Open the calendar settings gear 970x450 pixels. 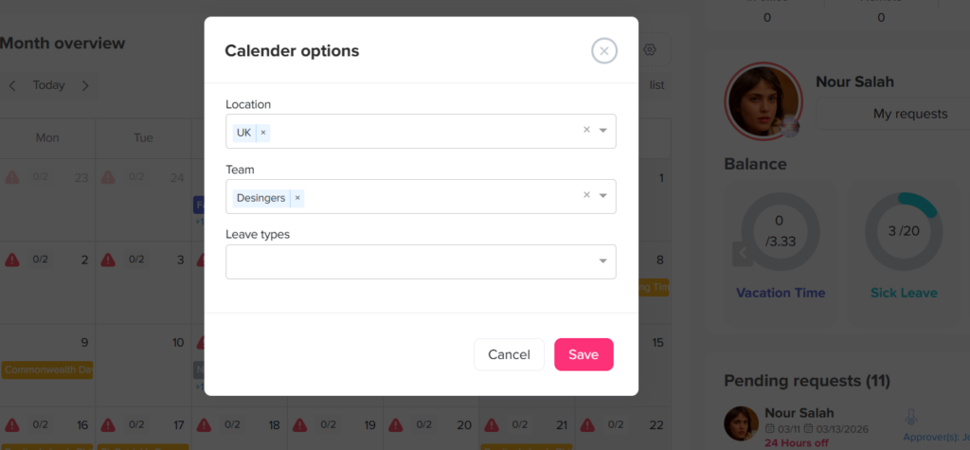click(x=650, y=50)
